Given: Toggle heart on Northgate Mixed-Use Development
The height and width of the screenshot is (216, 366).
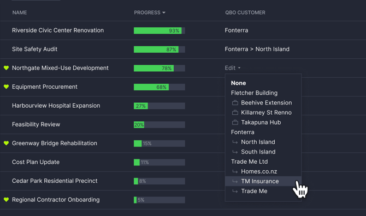Looking at the screenshot, I should 7,68.
